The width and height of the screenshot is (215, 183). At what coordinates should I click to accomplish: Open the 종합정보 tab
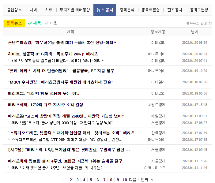(14, 10)
